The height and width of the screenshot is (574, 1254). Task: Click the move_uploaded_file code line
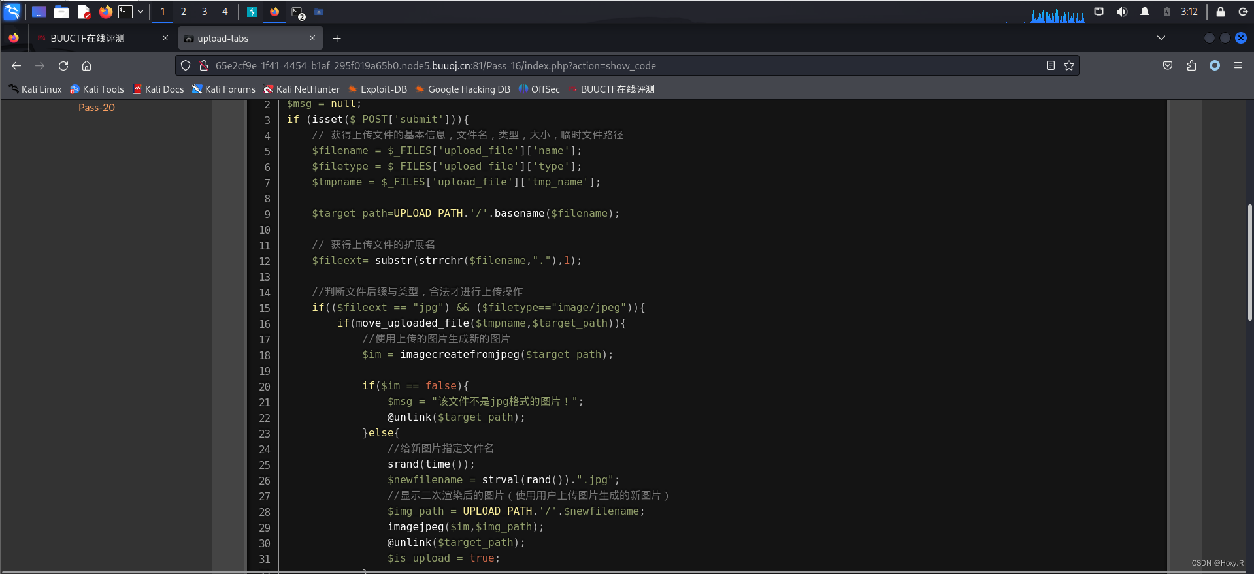pos(481,323)
